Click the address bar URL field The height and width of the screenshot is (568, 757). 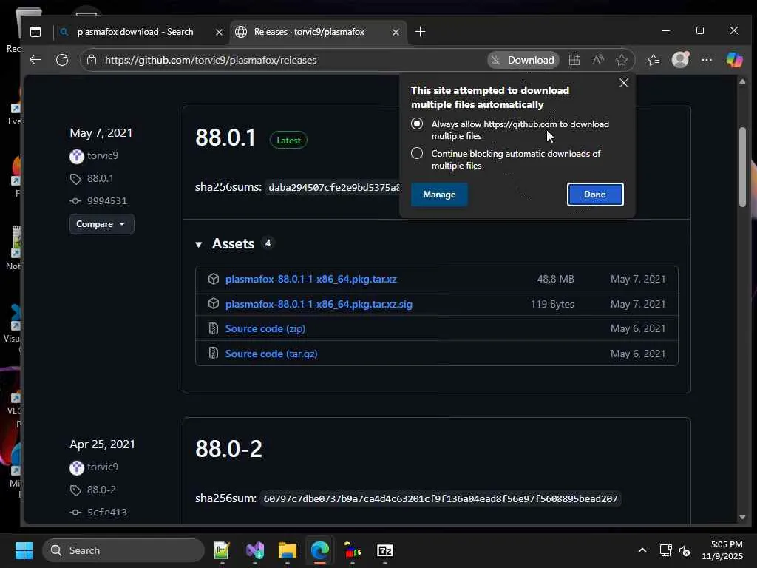(x=290, y=60)
